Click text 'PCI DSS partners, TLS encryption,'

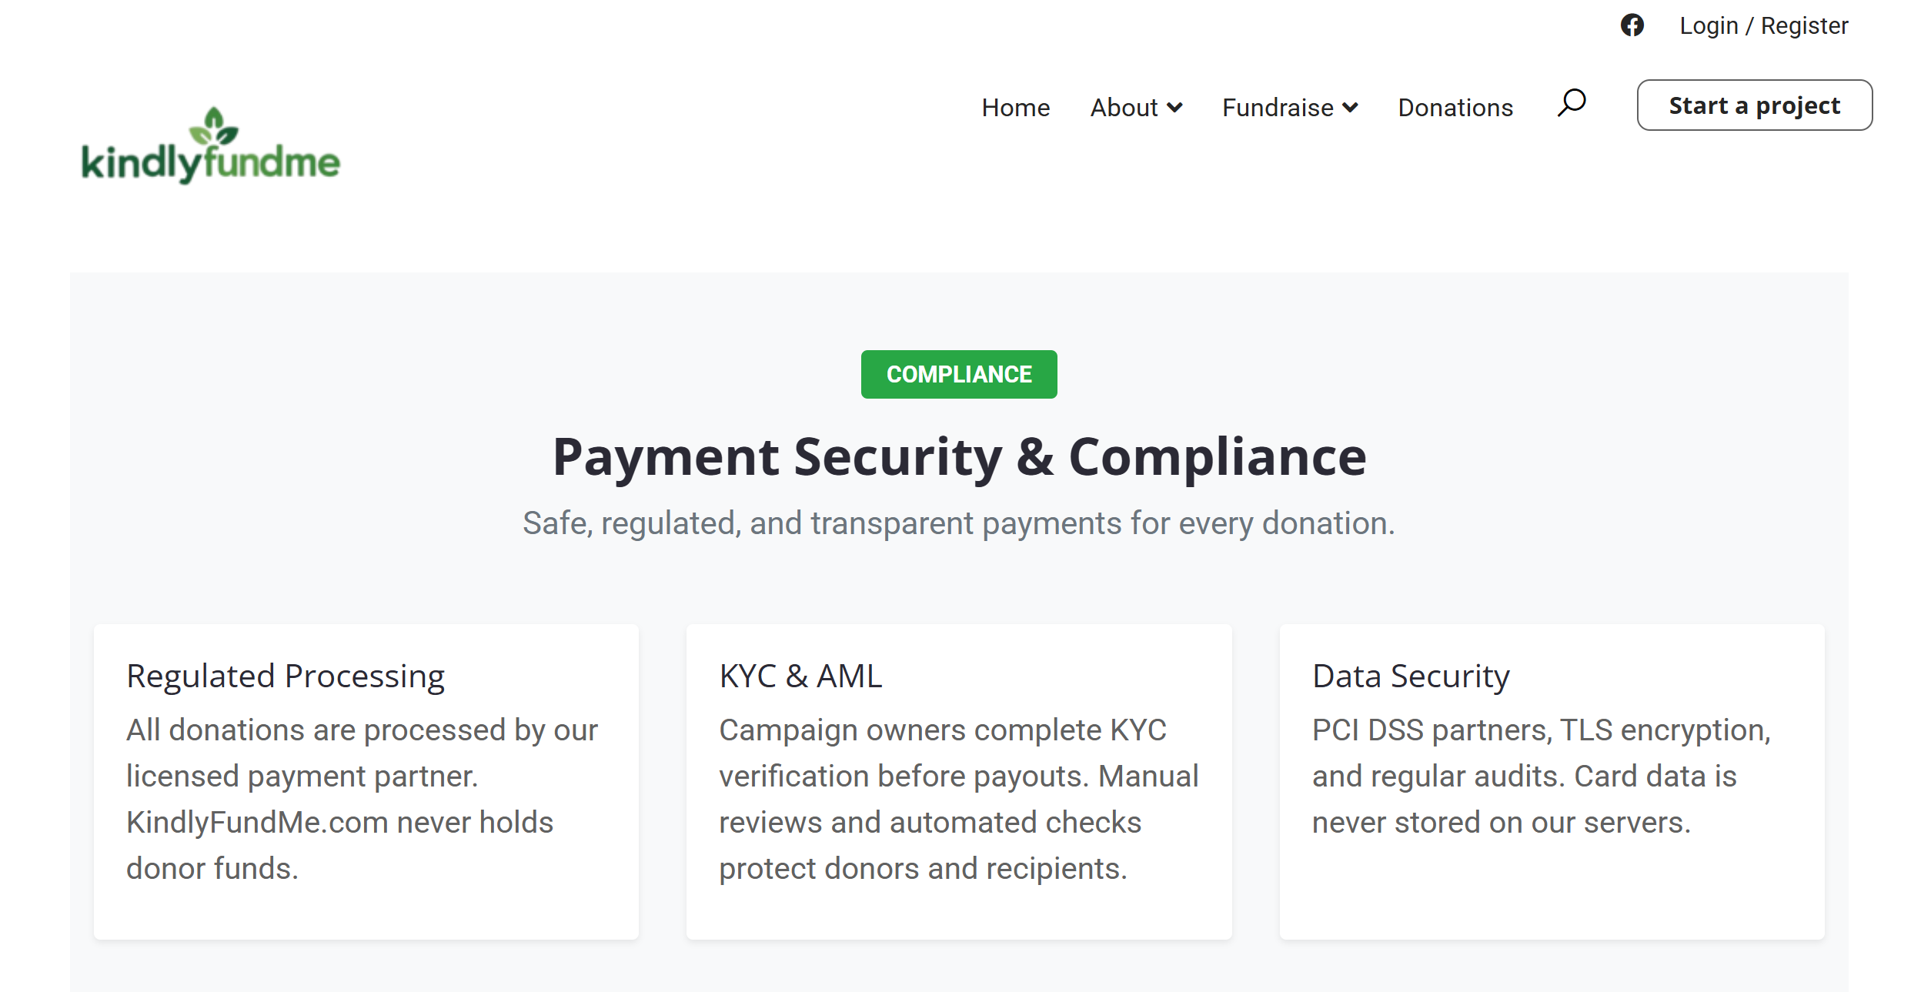coord(1542,730)
